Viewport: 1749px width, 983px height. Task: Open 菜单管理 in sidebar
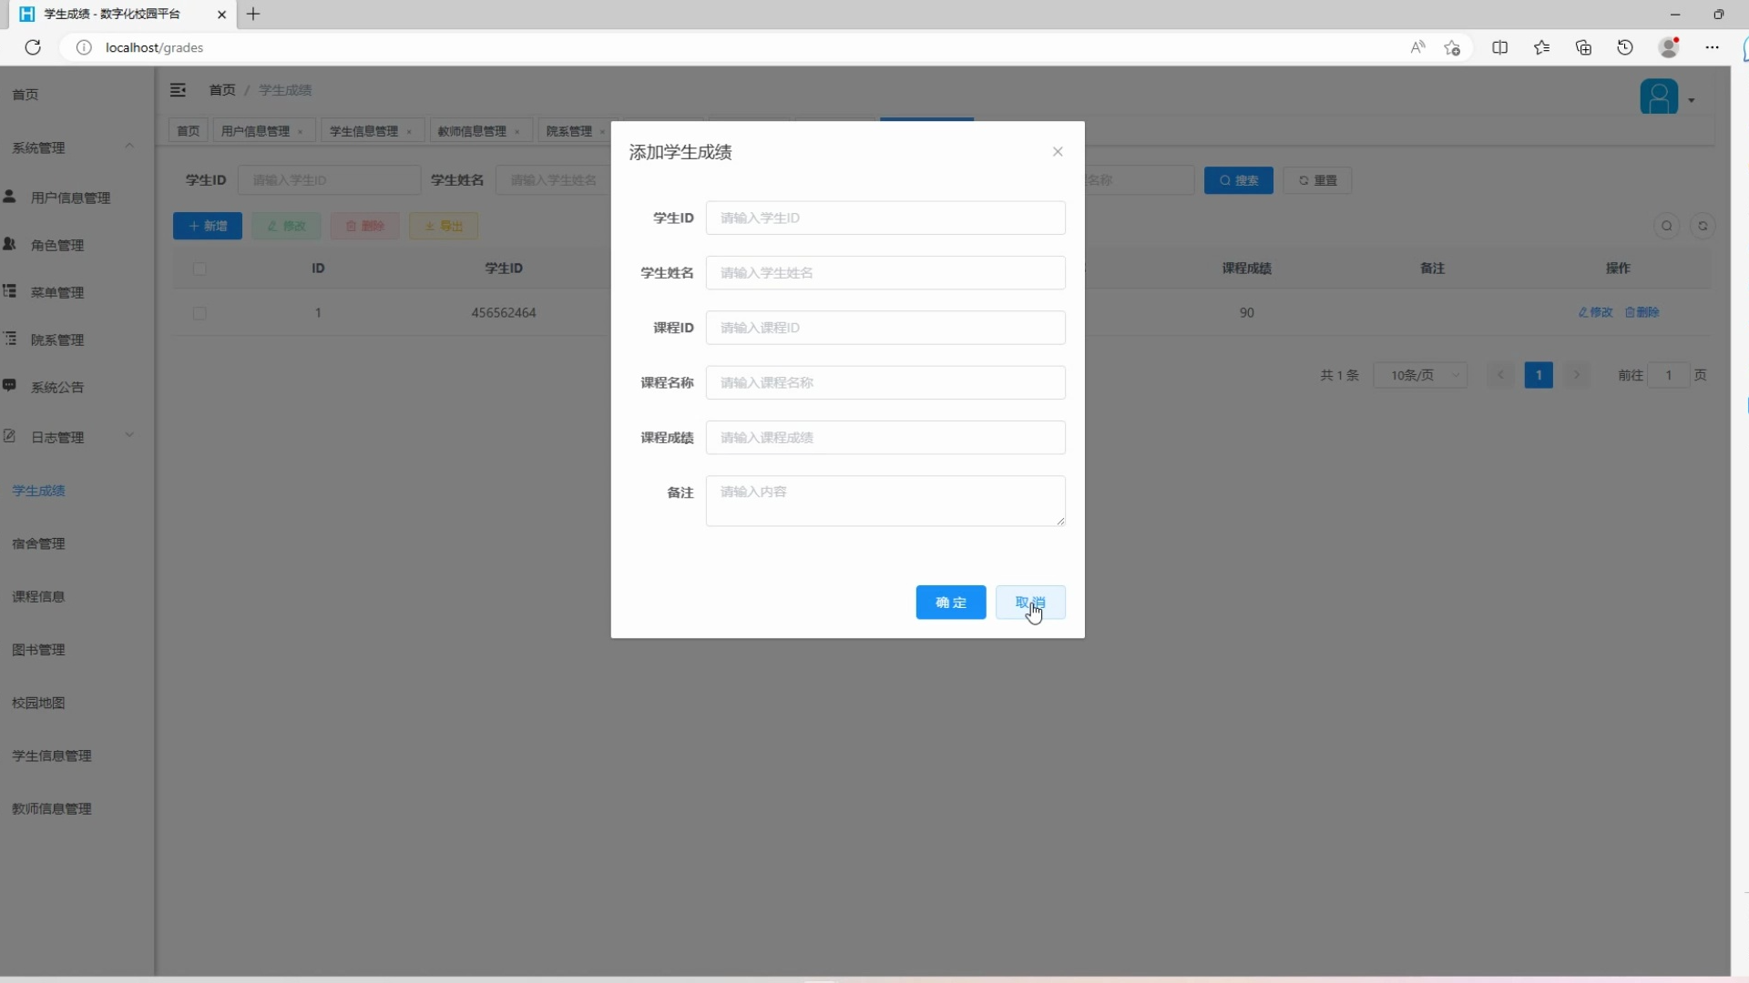pos(56,292)
